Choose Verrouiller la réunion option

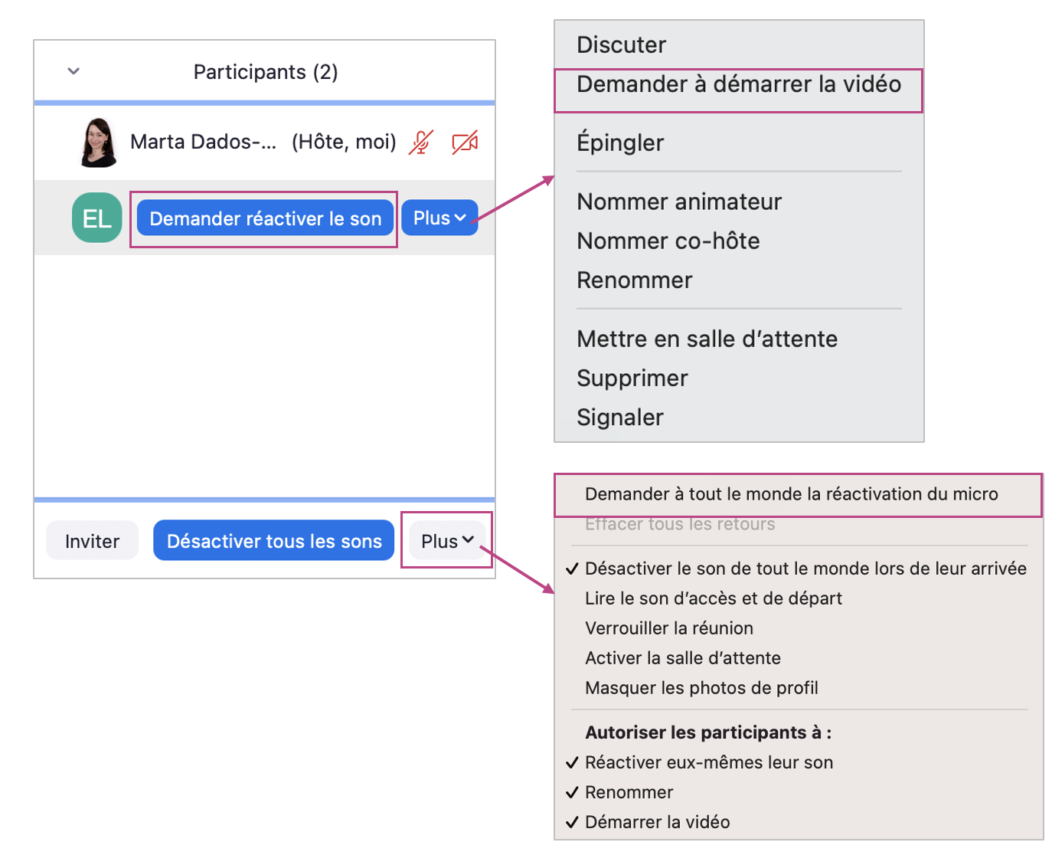click(668, 628)
